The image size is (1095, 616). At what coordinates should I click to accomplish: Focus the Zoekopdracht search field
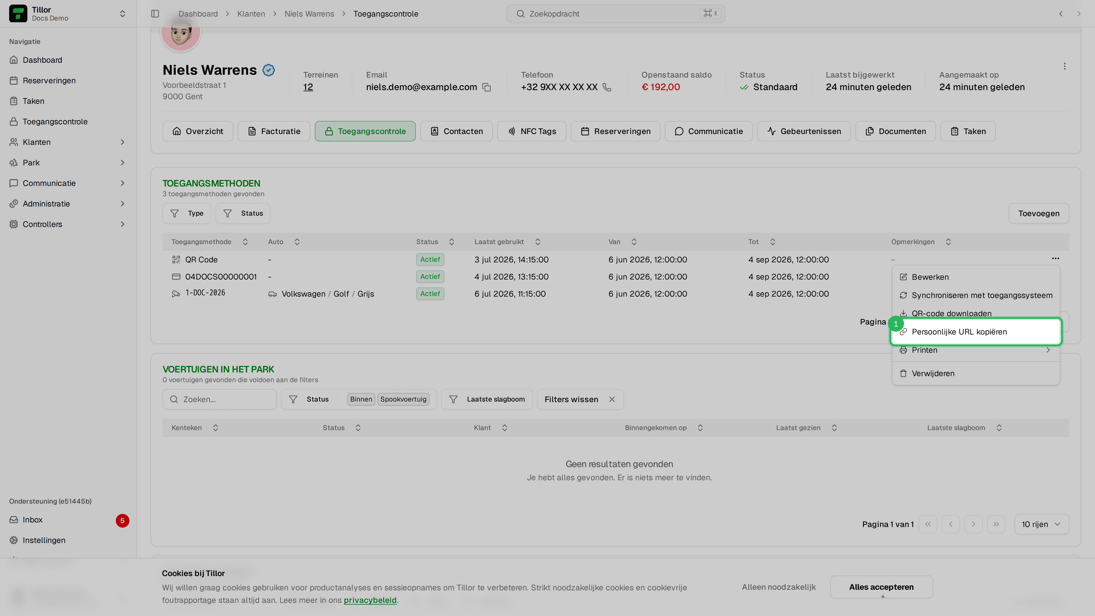(615, 14)
